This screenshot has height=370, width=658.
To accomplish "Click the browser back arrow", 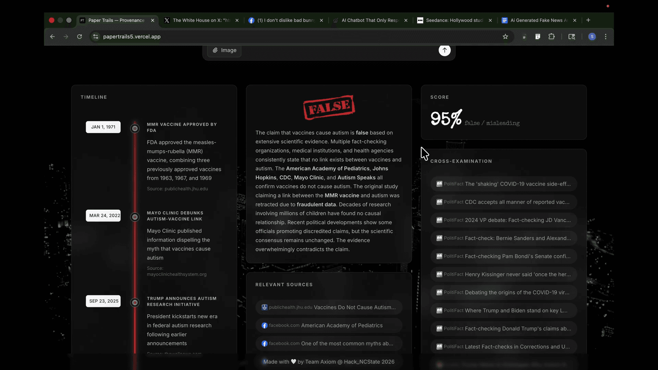I will (52, 37).
